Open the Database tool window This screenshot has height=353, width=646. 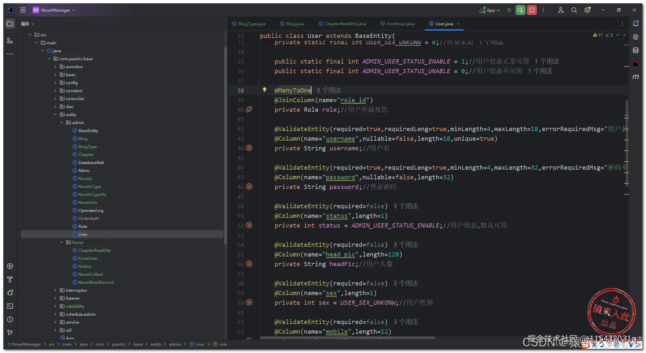[x=636, y=50]
